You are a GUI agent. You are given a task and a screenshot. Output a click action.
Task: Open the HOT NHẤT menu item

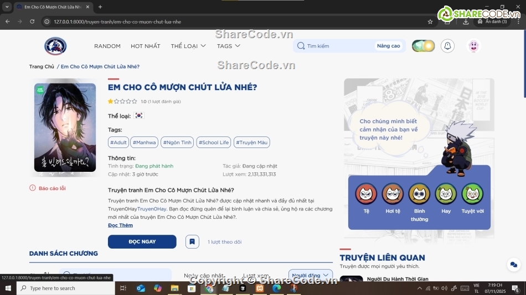[x=145, y=46]
